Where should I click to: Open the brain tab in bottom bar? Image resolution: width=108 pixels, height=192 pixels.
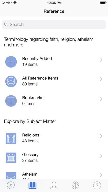pos(75,185)
